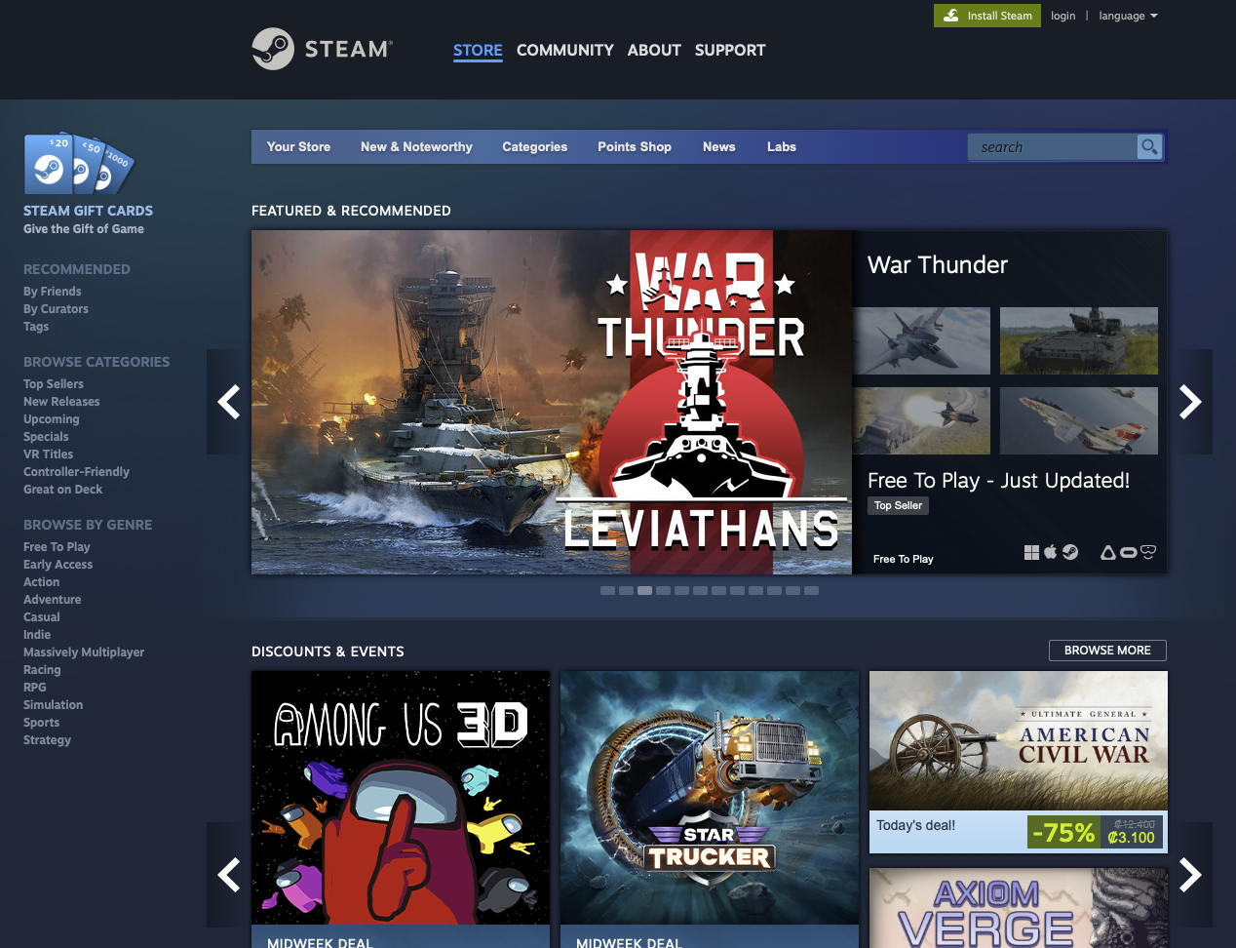Click the search magnifier icon
Screen dimensions: 1236x948
(1149, 147)
